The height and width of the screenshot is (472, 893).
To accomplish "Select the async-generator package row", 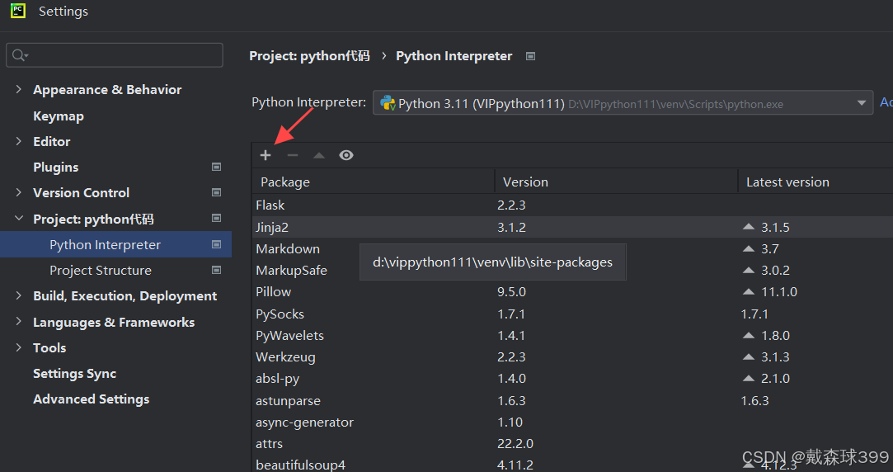I will pyautogui.click(x=572, y=422).
